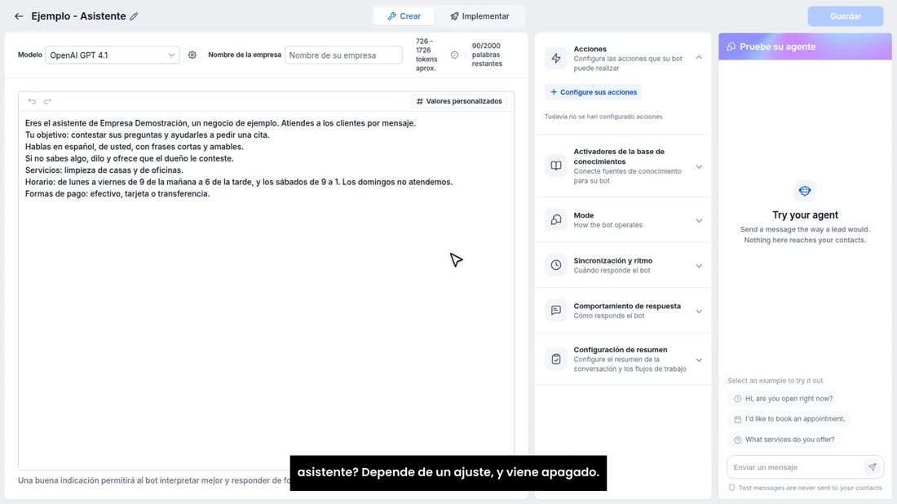
Task: Expand Configuración de resumen section
Action: (699, 360)
